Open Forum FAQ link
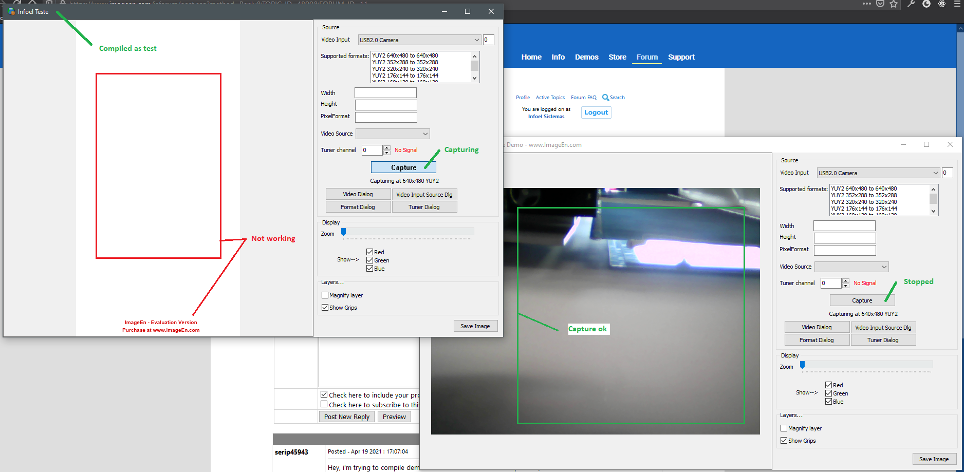The height and width of the screenshot is (472, 964). pos(584,98)
